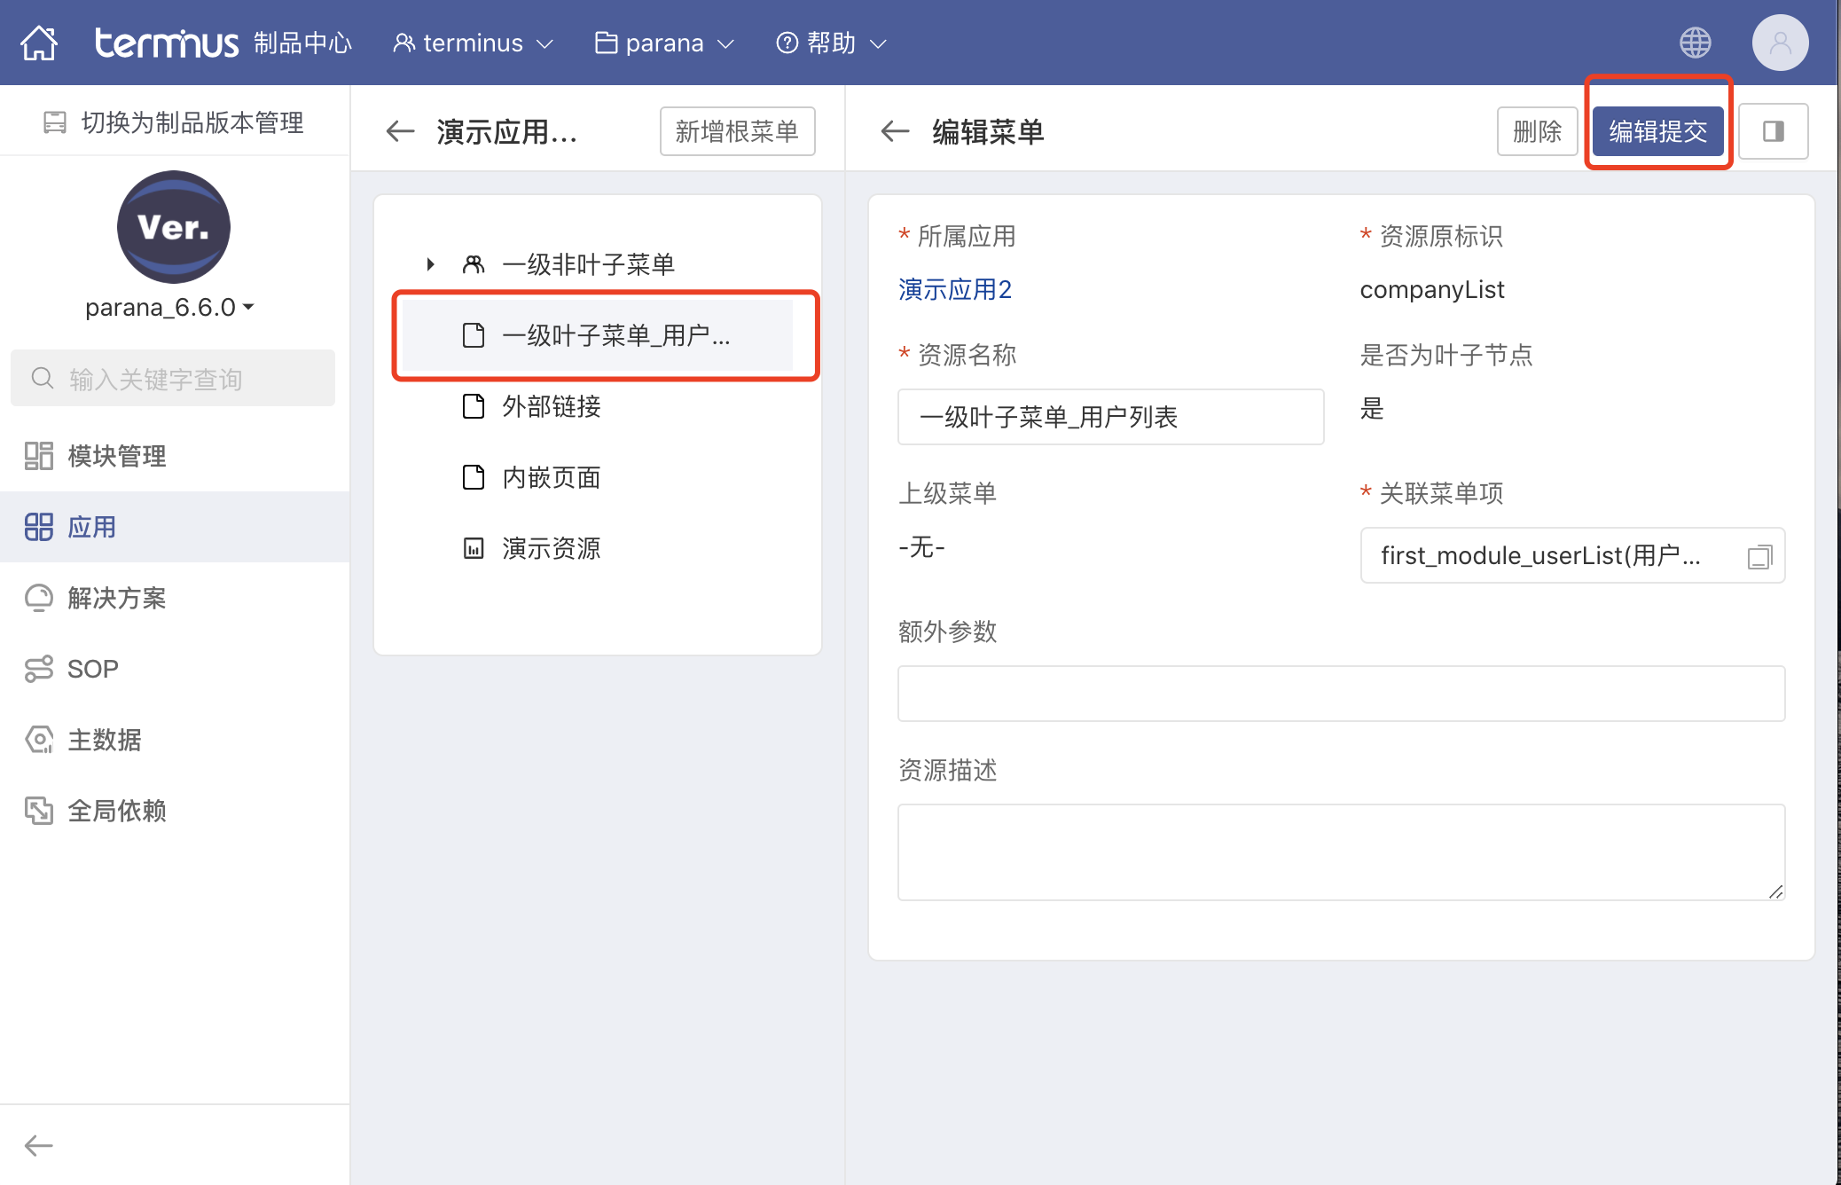Click 制品中心 title text
This screenshot has height=1185, width=1841.
302,43
